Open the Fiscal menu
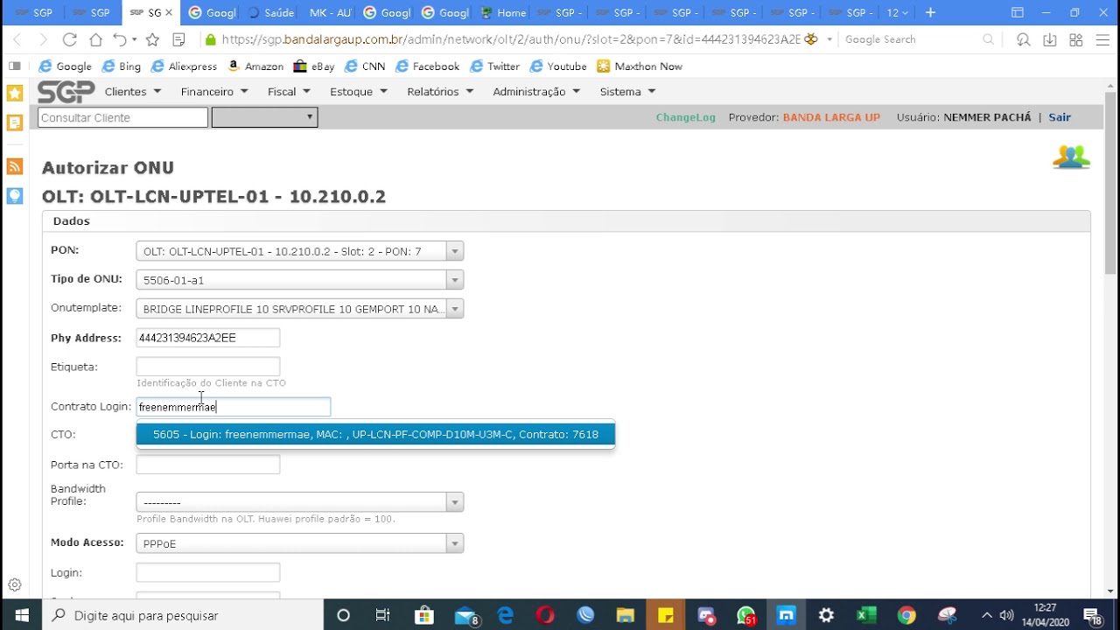 (289, 92)
